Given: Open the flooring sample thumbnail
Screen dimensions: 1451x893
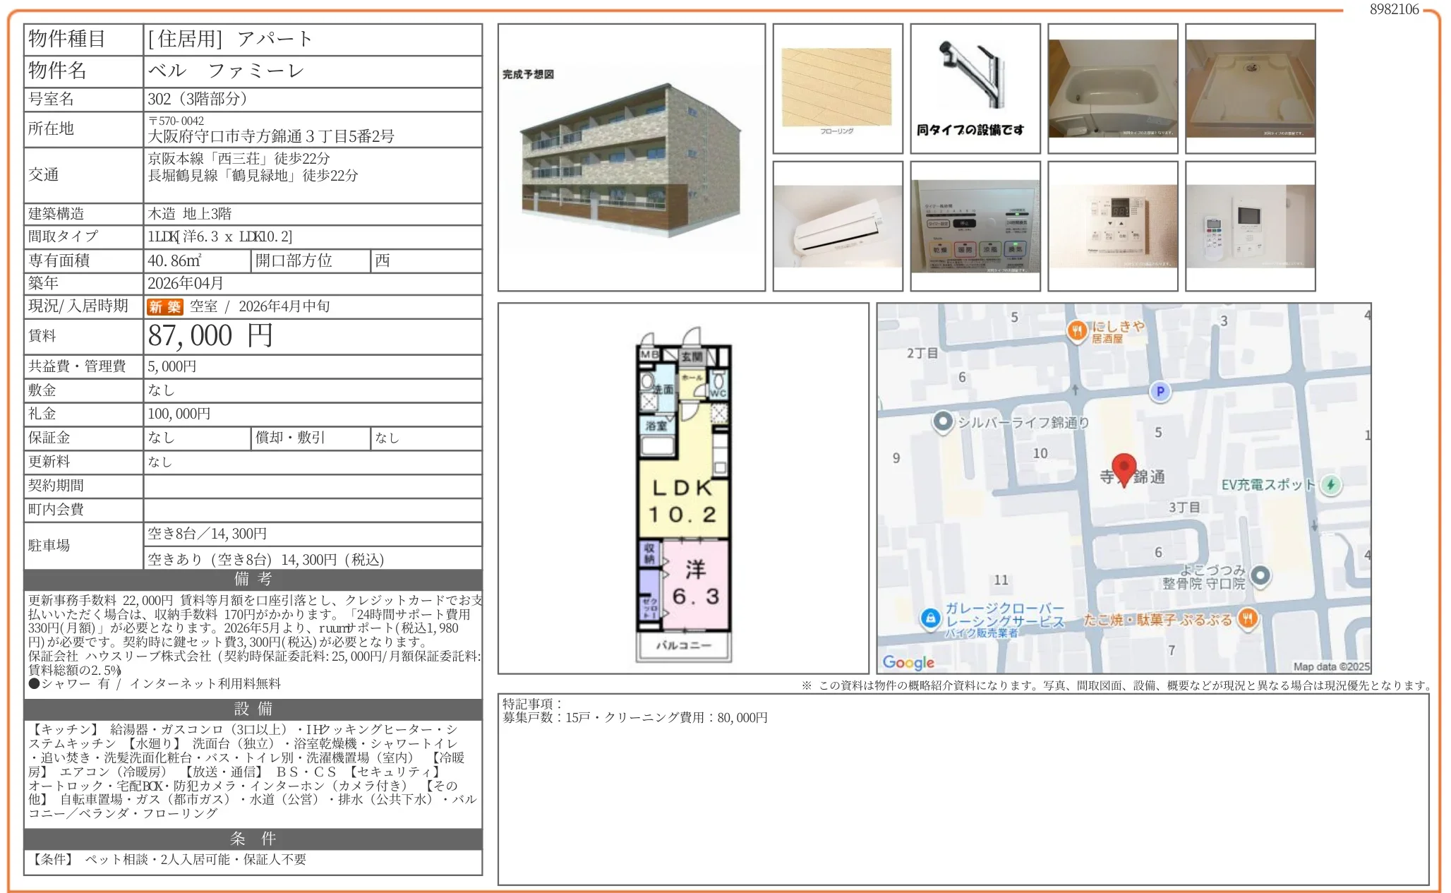Looking at the screenshot, I should 837,88.
